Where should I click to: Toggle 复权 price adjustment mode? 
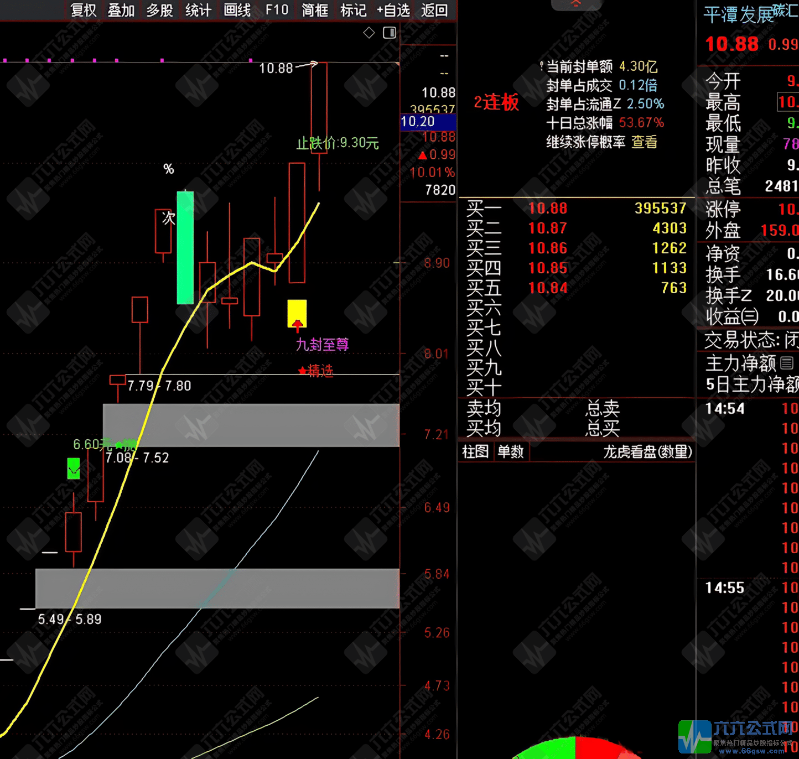click(x=84, y=10)
